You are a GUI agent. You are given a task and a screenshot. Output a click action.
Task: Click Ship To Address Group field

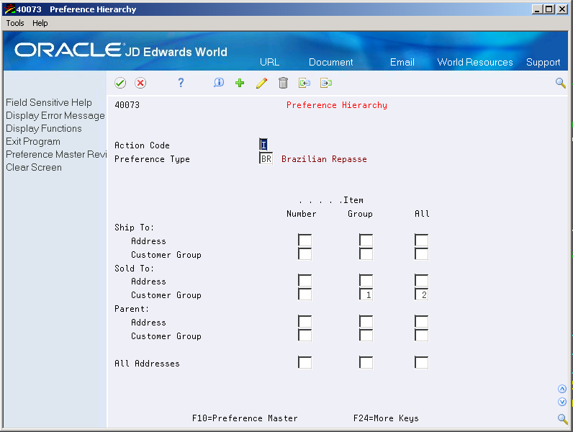(x=366, y=240)
